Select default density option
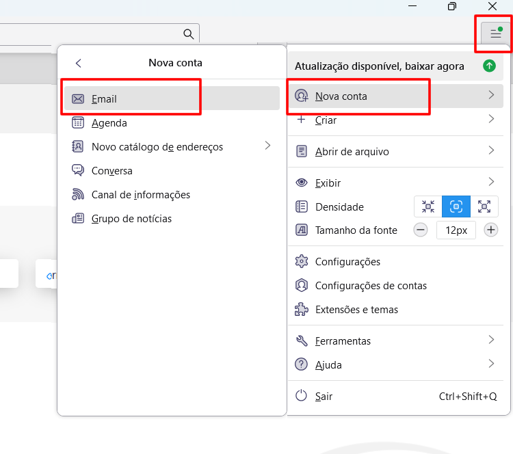 coord(456,206)
